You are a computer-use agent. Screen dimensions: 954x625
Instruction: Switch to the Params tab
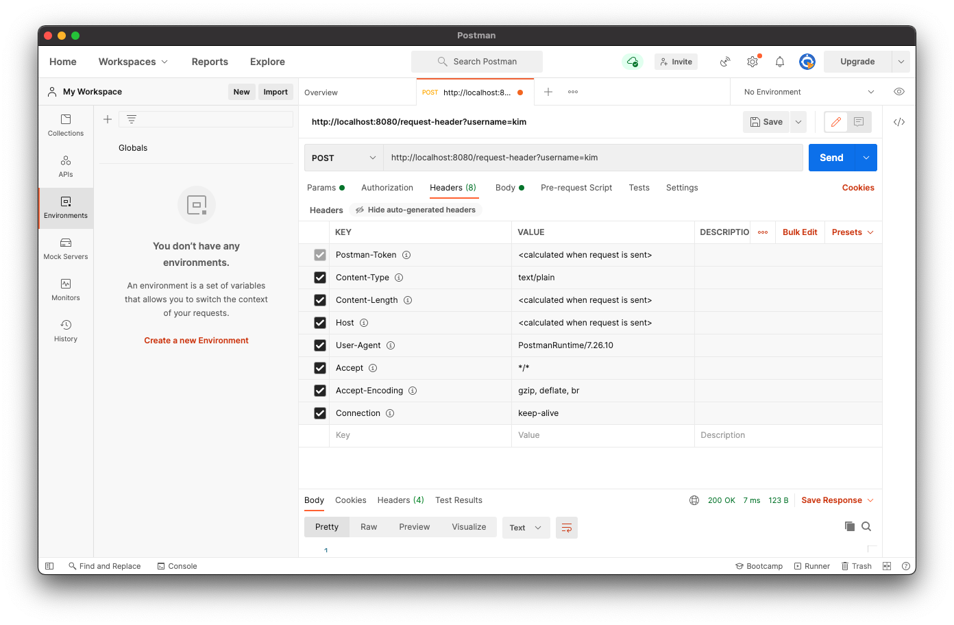pyautogui.click(x=326, y=188)
